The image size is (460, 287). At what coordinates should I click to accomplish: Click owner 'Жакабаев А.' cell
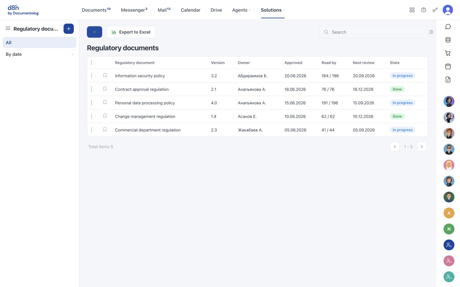pyautogui.click(x=250, y=130)
